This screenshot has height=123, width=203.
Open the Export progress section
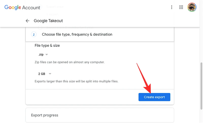point(100,115)
